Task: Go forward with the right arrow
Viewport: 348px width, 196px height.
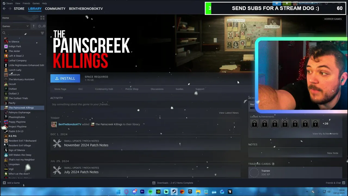Action: click(x=10, y=9)
